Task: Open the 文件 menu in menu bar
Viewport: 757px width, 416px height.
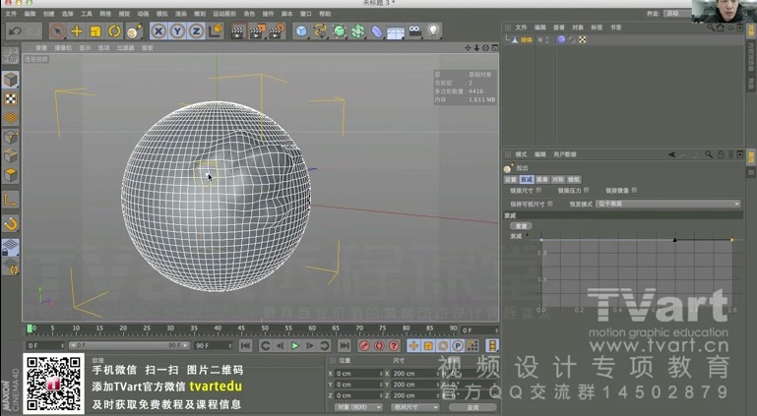Action: point(11,14)
